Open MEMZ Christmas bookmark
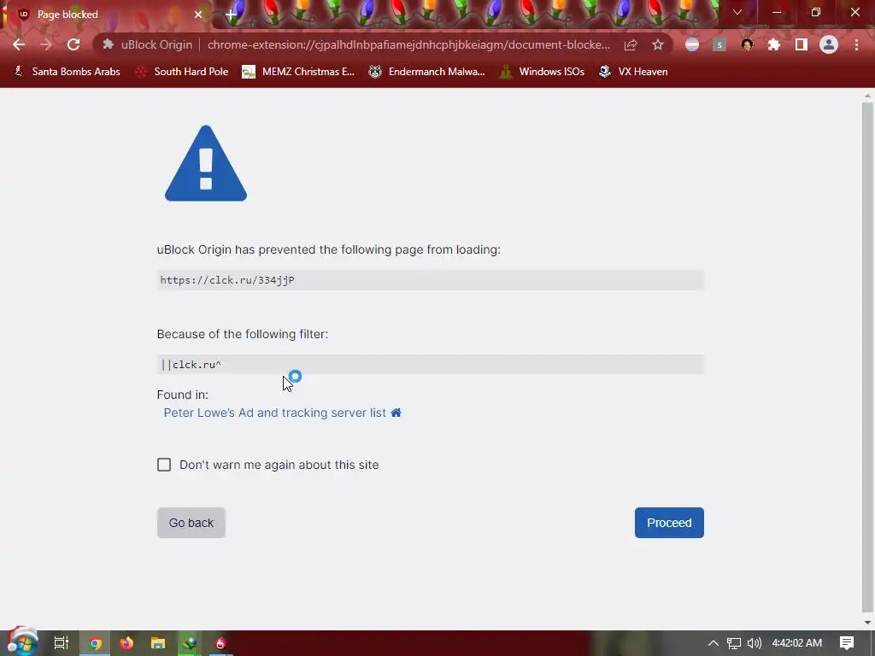875x656 pixels. click(298, 72)
